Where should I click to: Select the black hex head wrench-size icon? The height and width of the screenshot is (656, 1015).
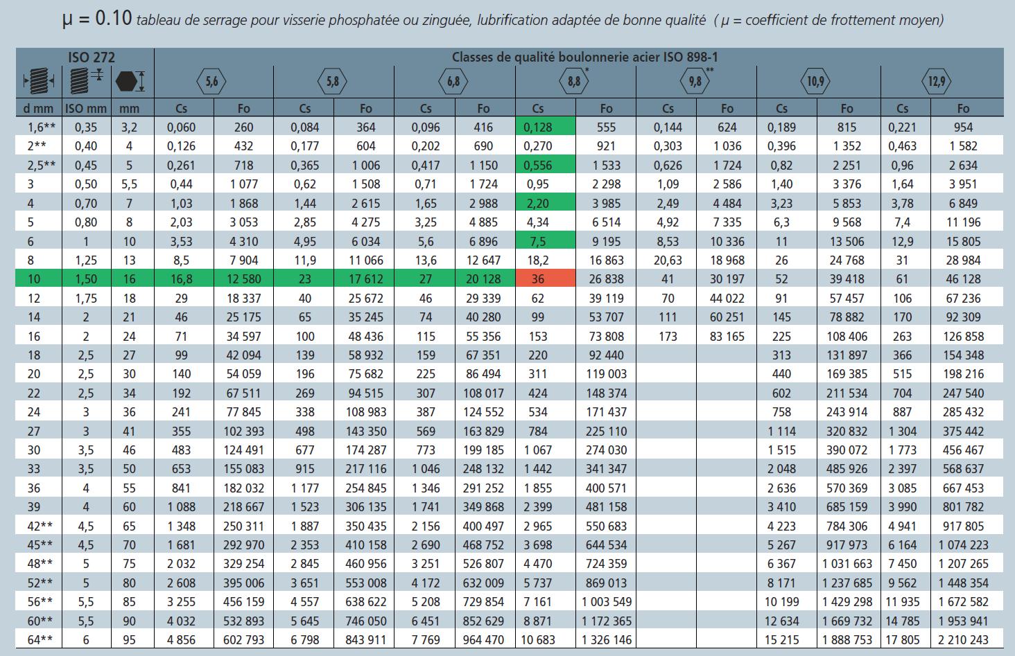pyautogui.click(x=129, y=81)
